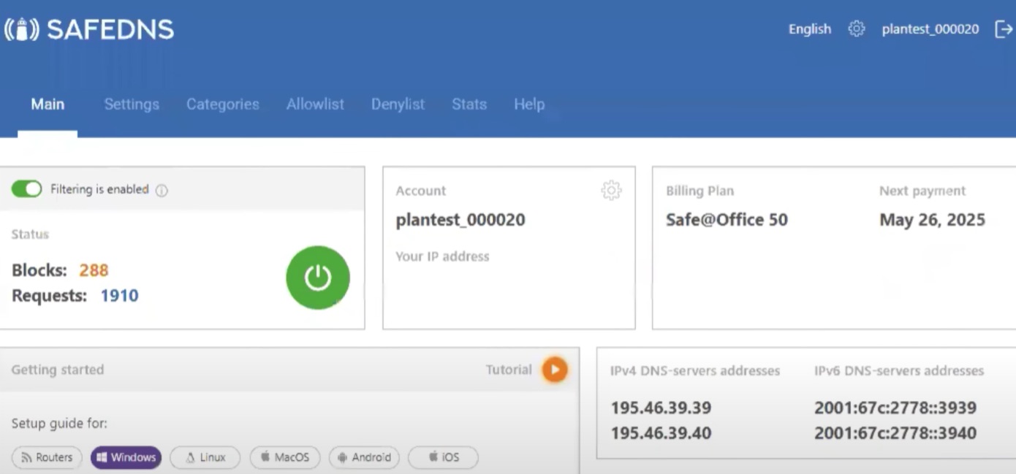Click the Blocks count 288

coord(94,270)
